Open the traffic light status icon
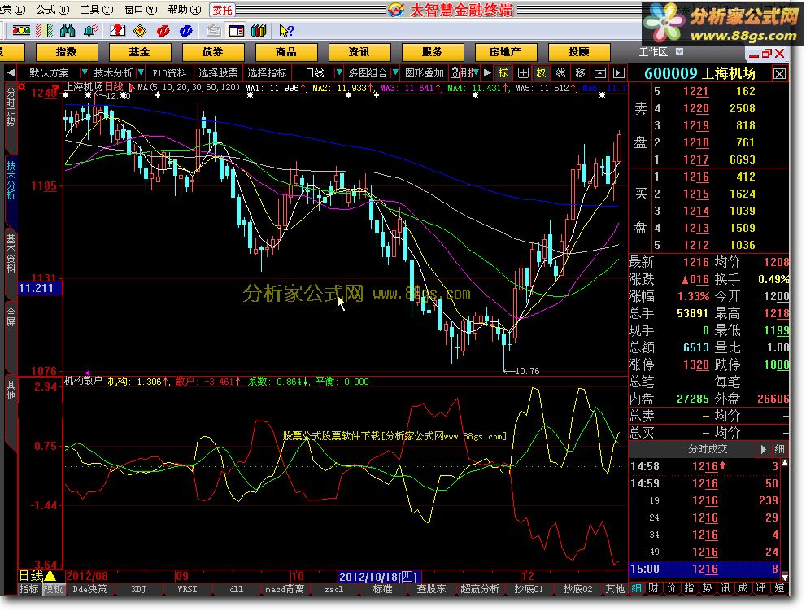Image resolution: width=806 pixels, height=611 pixels. [x=21, y=31]
